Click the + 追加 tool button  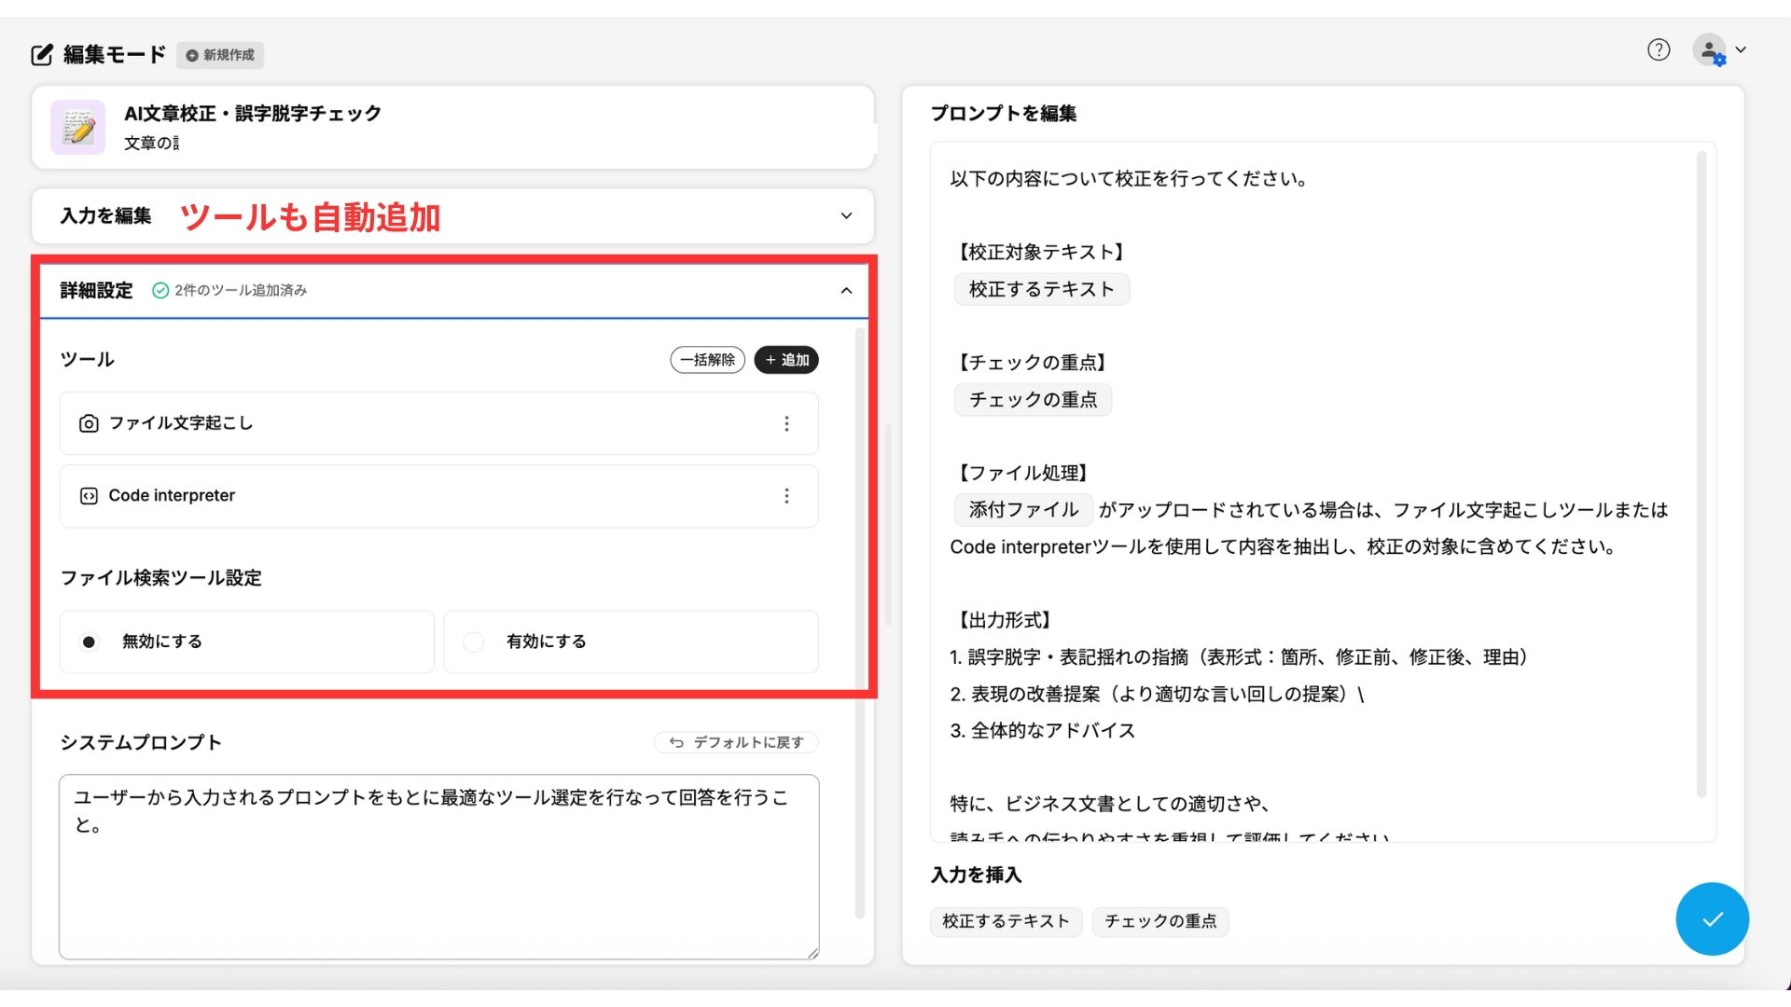pyautogui.click(x=786, y=360)
